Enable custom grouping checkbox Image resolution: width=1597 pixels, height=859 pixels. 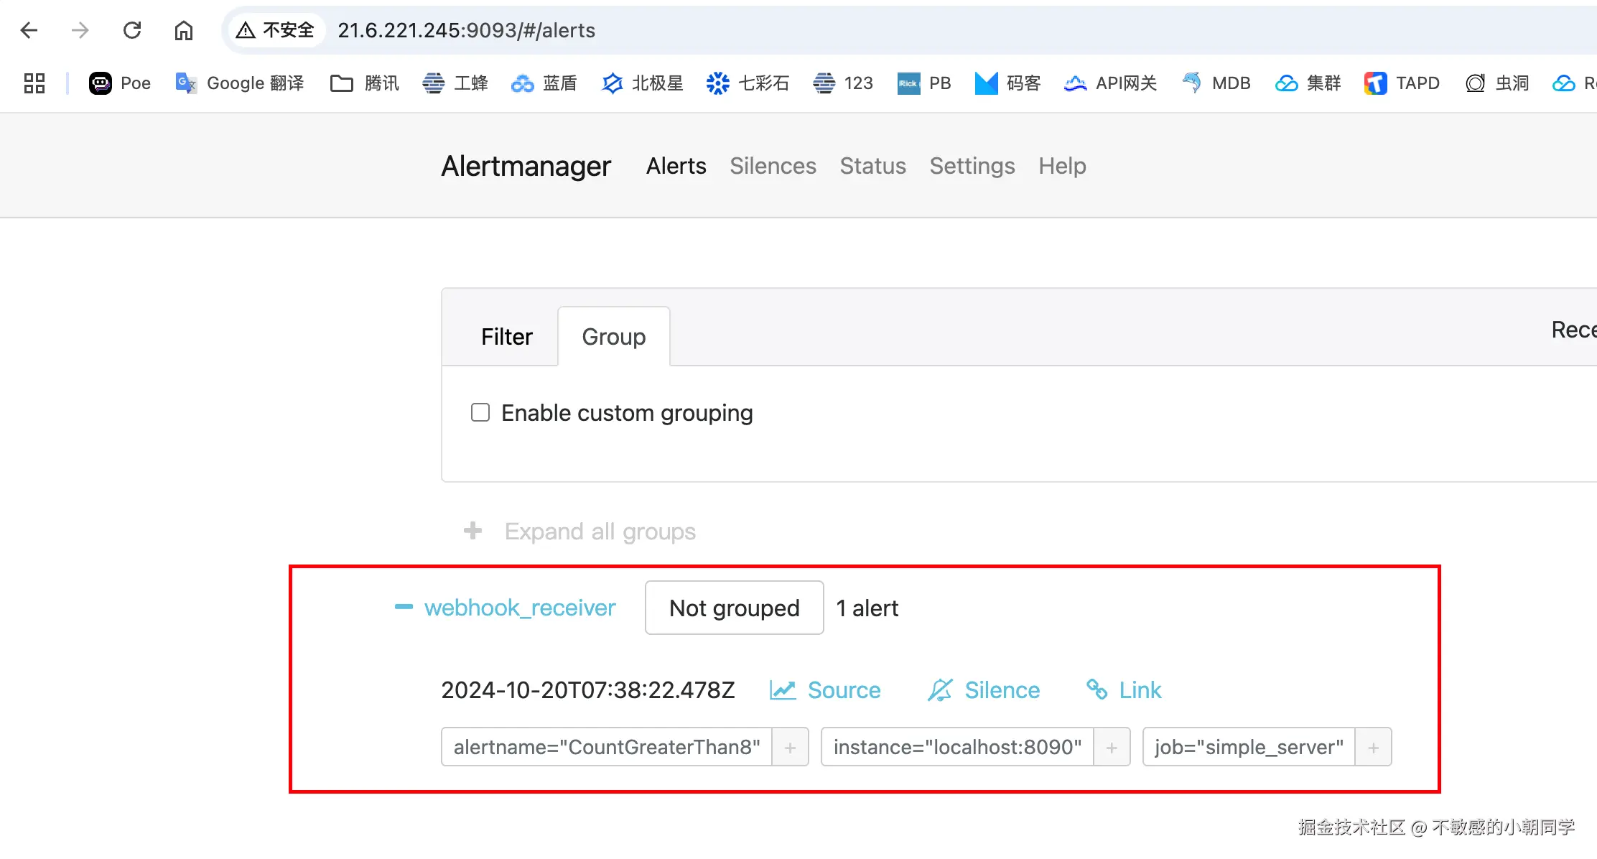(x=480, y=412)
